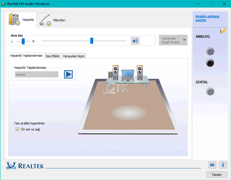231x180 pixels.
Task: Mute the master volume speaker icon
Action: [135, 41]
